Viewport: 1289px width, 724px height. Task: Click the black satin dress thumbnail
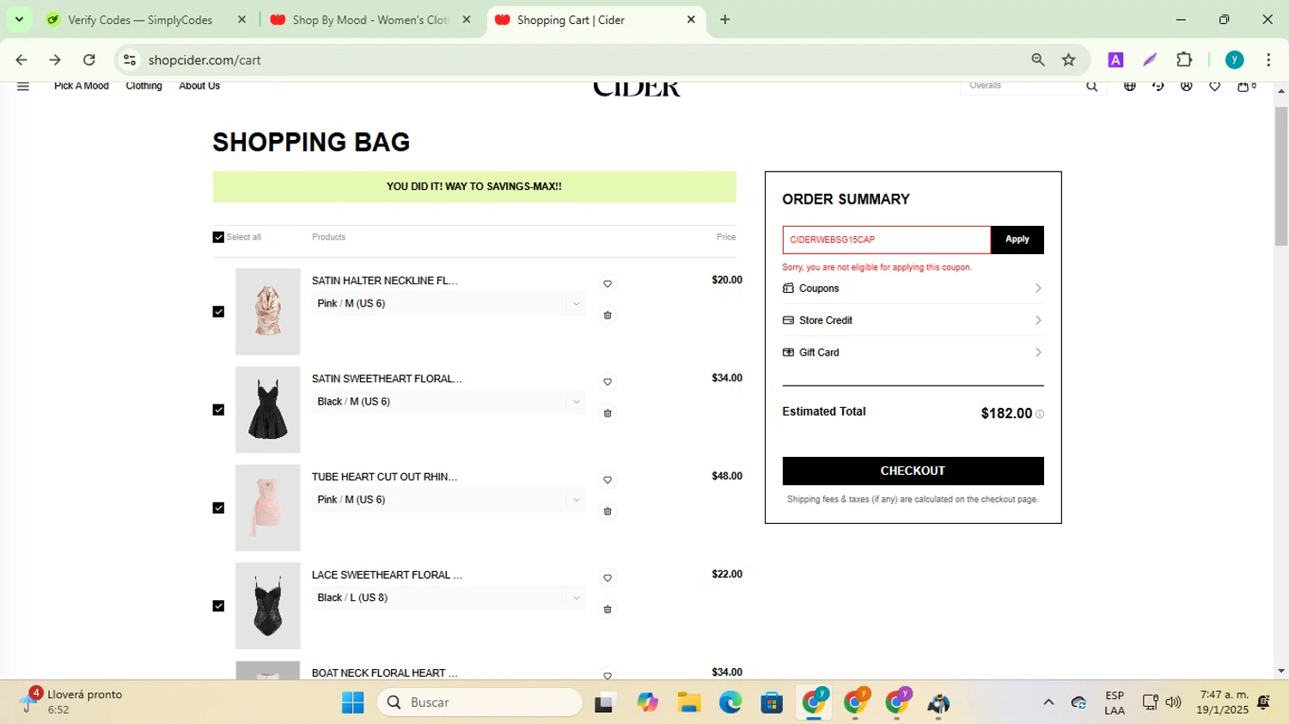point(268,410)
